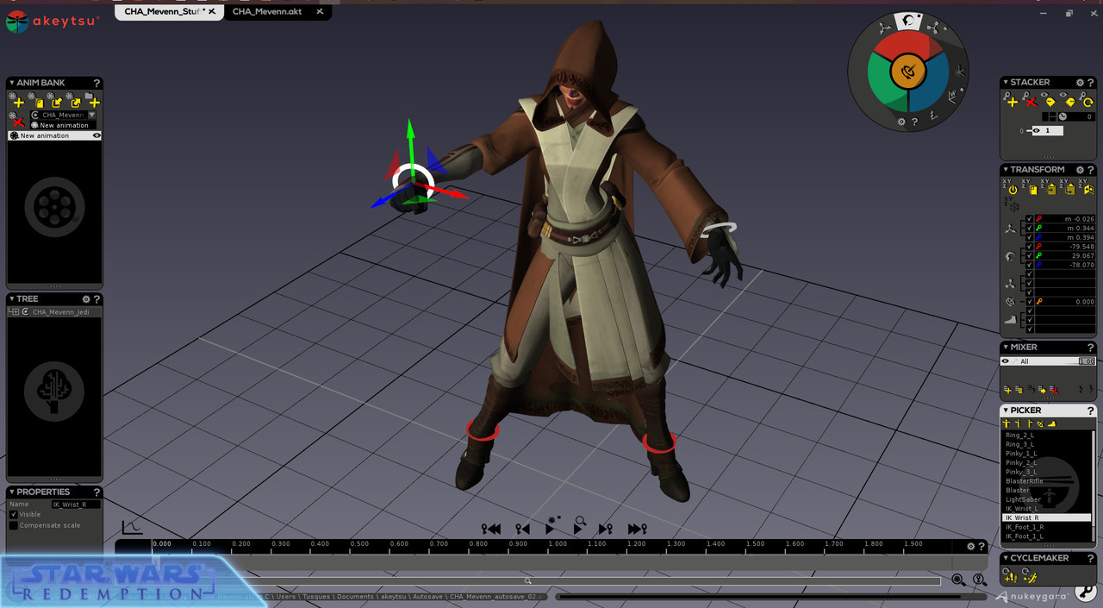Collapse the TRANSFORM panel
Screen dimensions: 1103x608
click(1005, 170)
